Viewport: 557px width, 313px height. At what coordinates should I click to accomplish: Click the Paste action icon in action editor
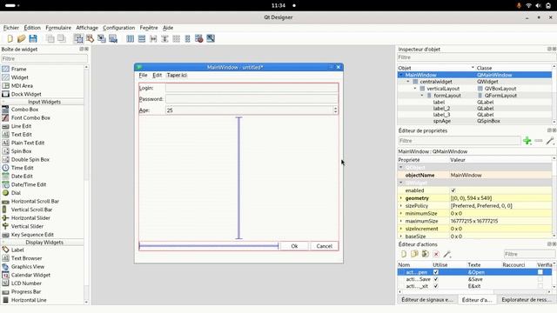(426, 254)
